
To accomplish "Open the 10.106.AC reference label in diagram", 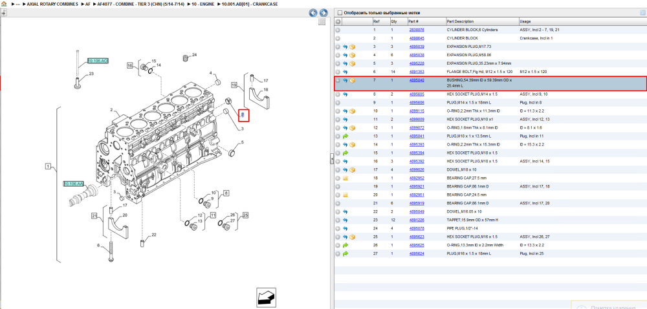I will tap(98, 61).
